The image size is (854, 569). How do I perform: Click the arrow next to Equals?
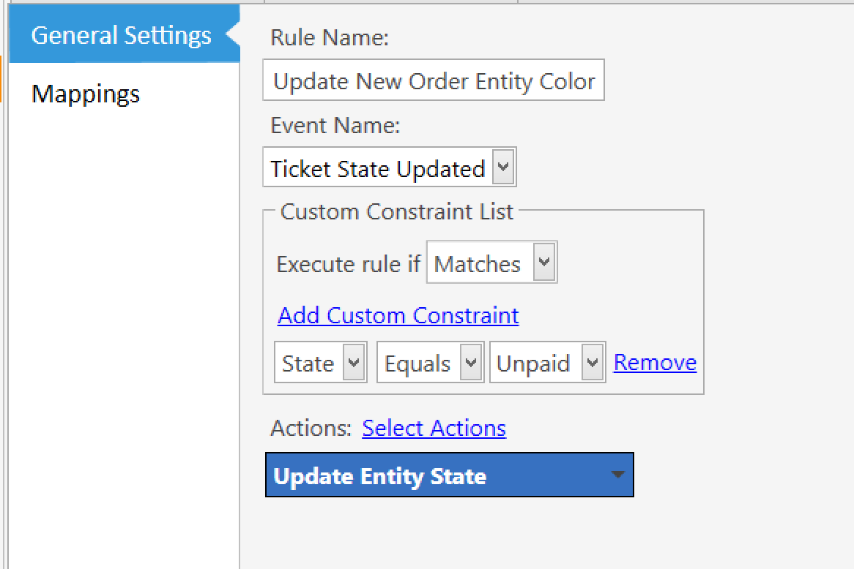pyautogui.click(x=471, y=362)
